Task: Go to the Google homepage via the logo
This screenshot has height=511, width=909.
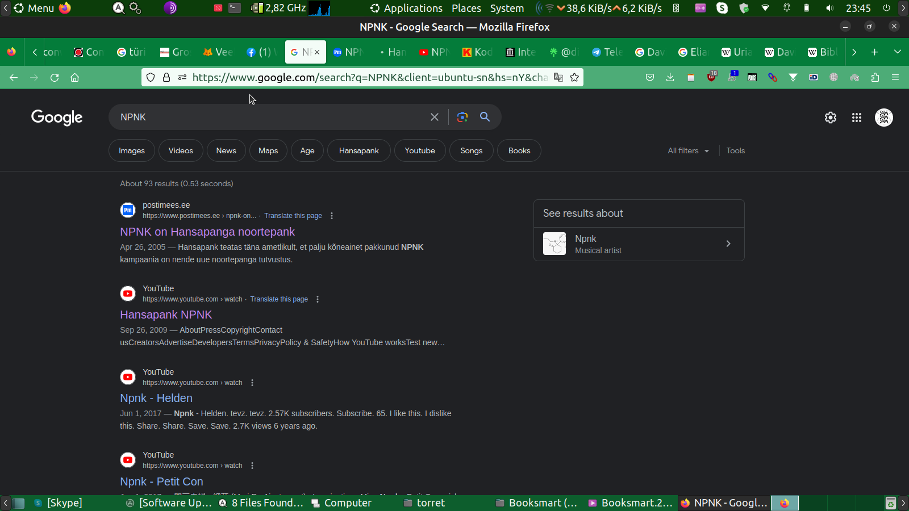Action: pyautogui.click(x=57, y=118)
